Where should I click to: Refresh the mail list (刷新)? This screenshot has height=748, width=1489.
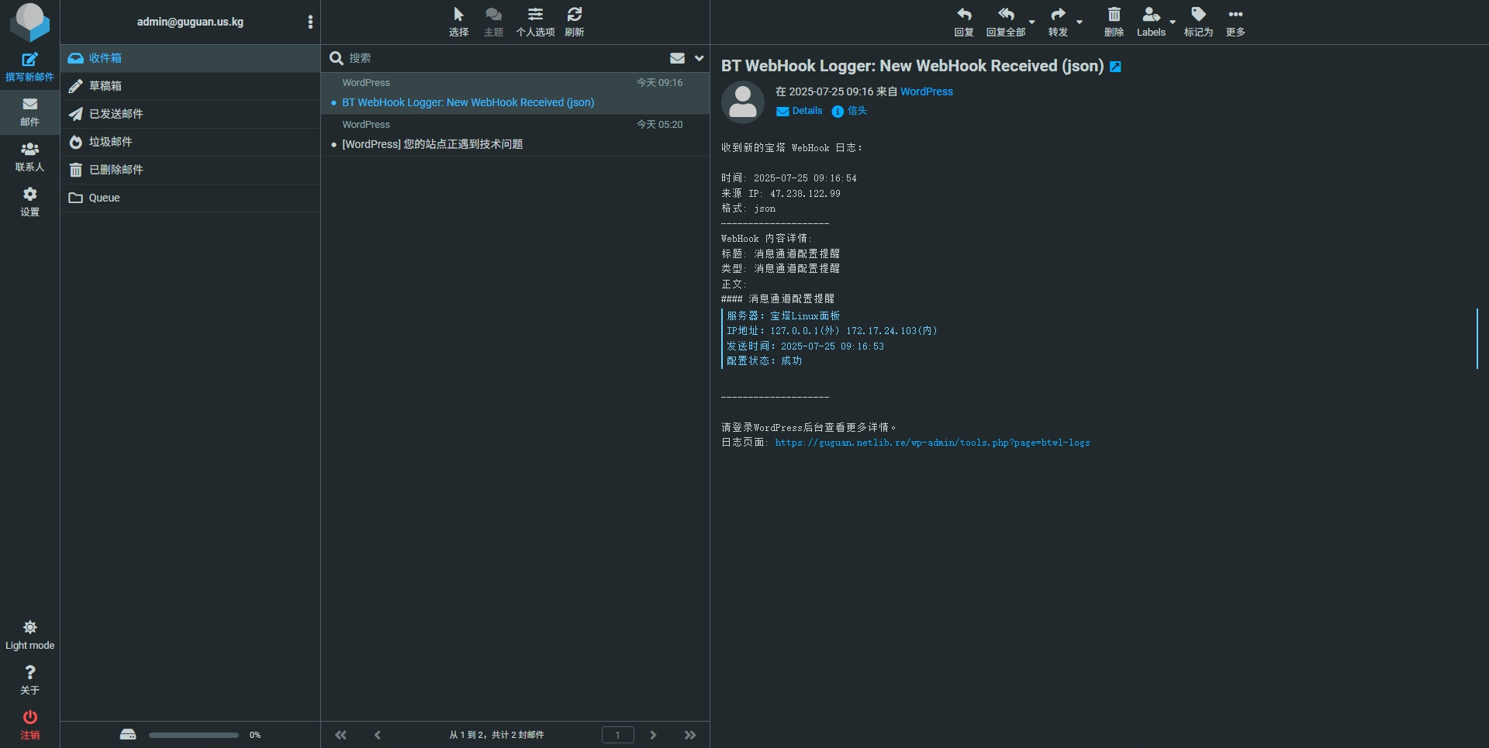[x=575, y=22]
